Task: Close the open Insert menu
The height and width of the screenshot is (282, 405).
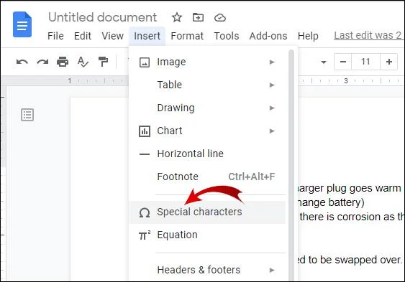Action: (147, 36)
